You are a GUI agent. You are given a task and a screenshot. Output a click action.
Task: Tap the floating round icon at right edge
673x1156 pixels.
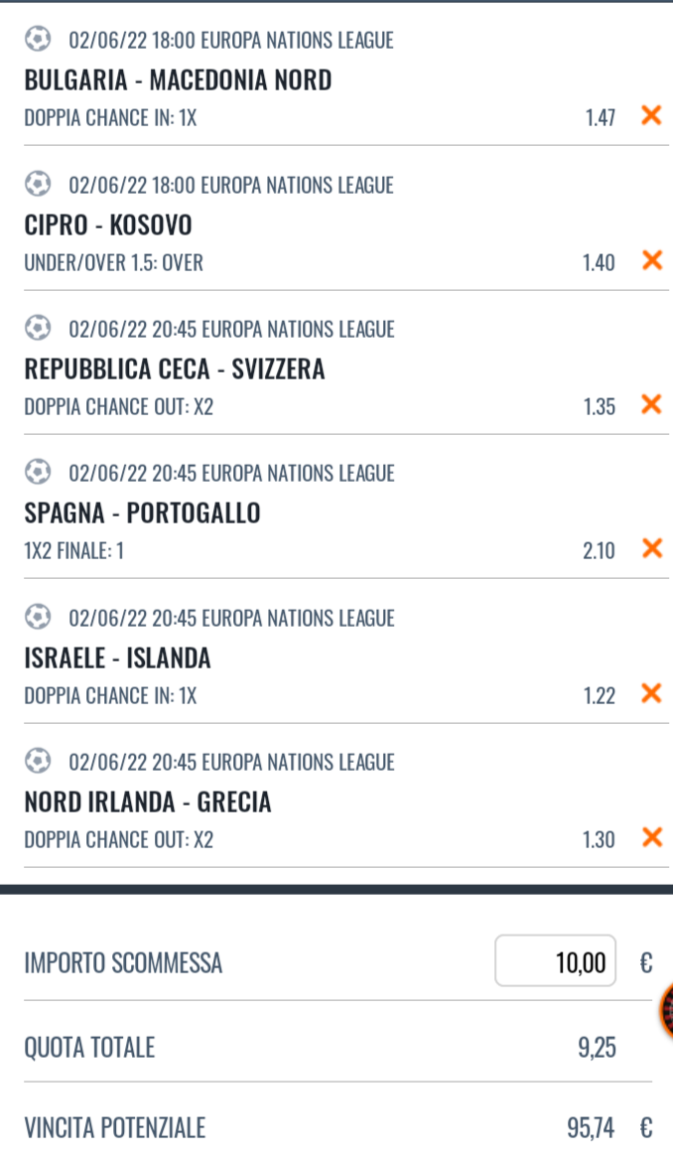pyautogui.click(x=666, y=1011)
